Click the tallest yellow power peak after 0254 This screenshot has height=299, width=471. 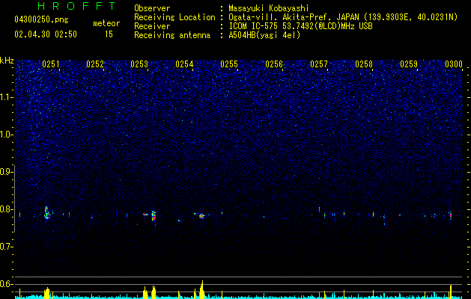202,290
